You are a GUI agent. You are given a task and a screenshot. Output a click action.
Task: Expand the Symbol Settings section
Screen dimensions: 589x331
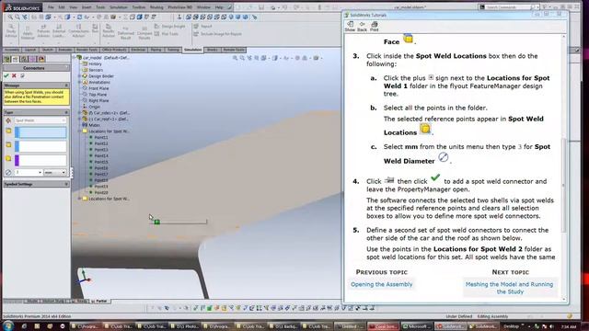(x=66, y=184)
